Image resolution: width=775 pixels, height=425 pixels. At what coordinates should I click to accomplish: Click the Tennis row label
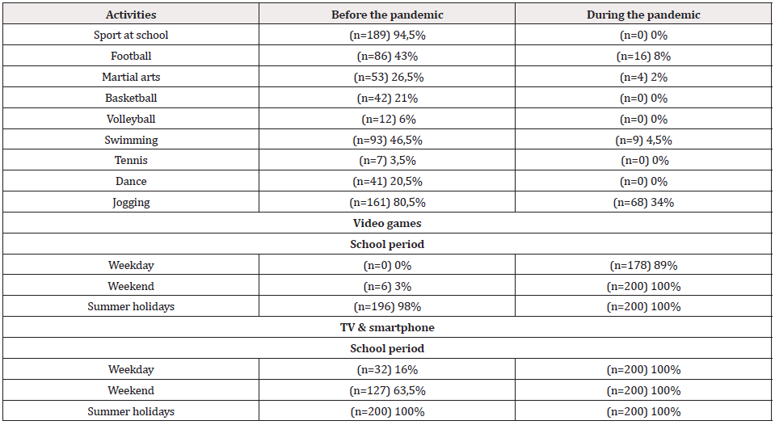pyautogui.click(x=131, y=160)
